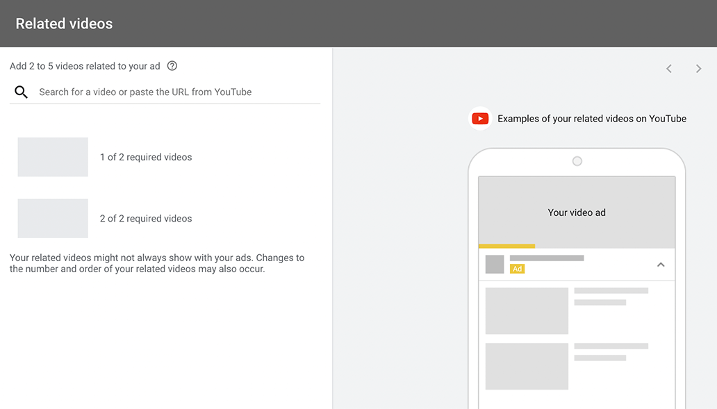Click the magnifying glass search icon
Image resolution: width=717 pixels, height=409 pixels.
21,92
